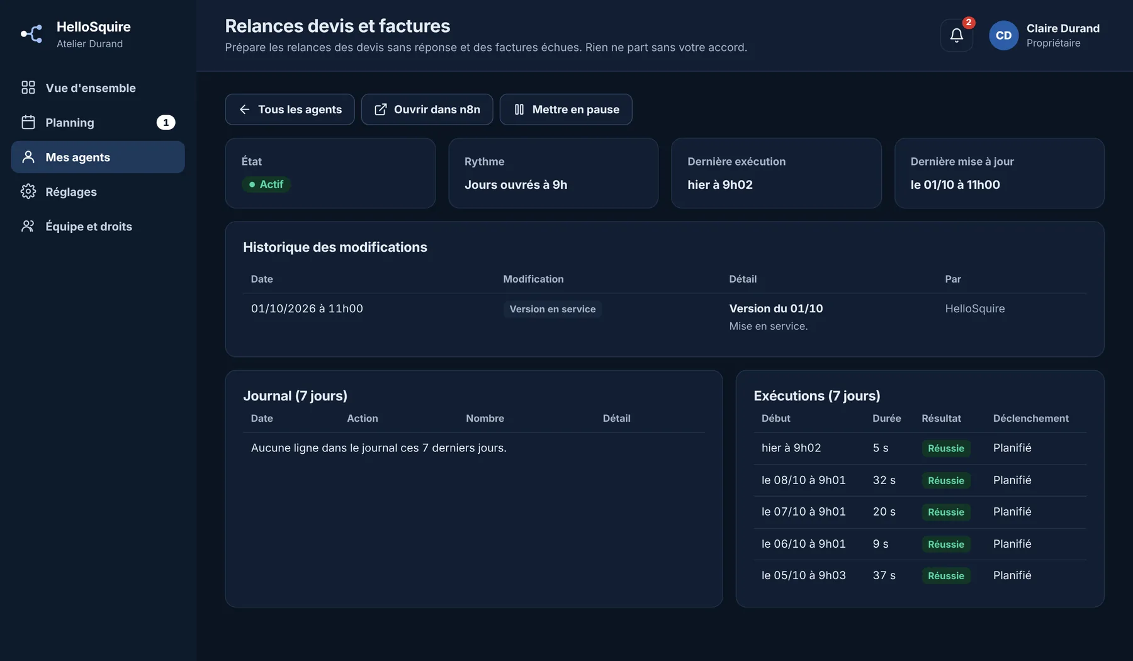Go to Planning section
Image resolution: width=1133 pixels, height=661 pixels.
pos(98,122)
